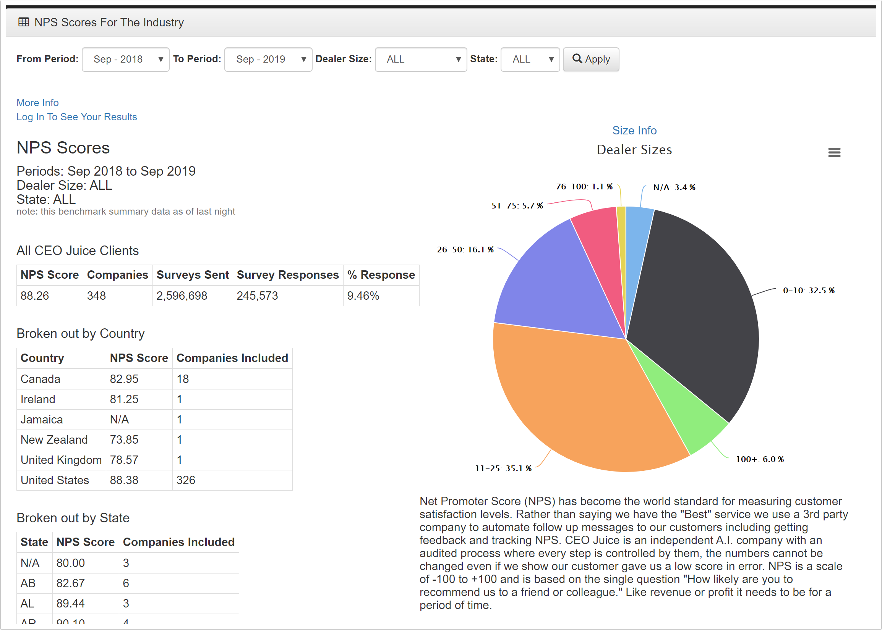Click the 'N/A: 3.4 %' chart label
This screenshot has height=630, width=882.
coord(674,187)
